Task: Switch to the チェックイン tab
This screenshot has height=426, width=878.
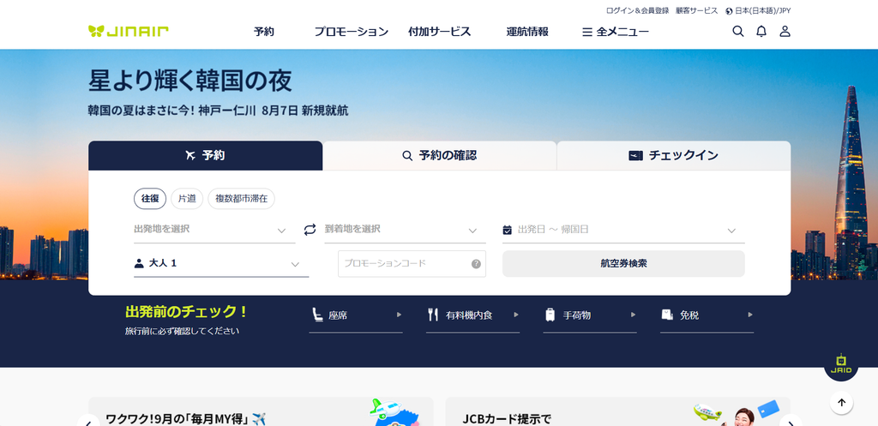Action: pyautogui.click(x=674, y=156)
